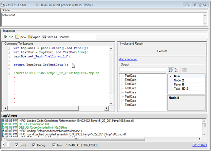Click the Panel text box scroll up arrow
Image resolution: width=211 pixels, height=151 pixels.
click(205, 15)
